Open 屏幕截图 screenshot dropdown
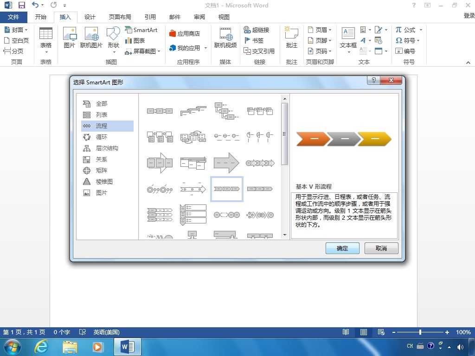 pyautogui.click(x=142, y=51)
